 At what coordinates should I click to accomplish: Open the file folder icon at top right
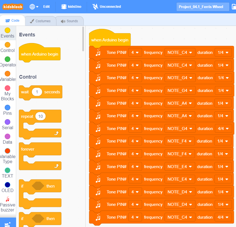click(x=234, y=7)
